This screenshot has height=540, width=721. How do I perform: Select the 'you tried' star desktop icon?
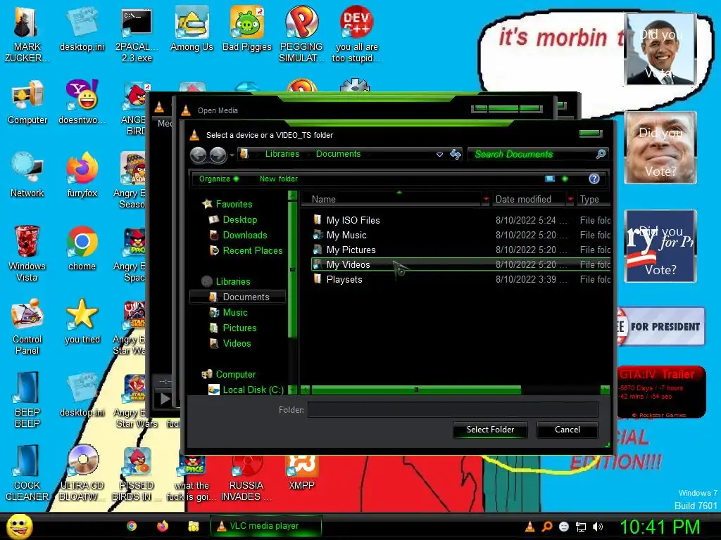click(82, 321)
